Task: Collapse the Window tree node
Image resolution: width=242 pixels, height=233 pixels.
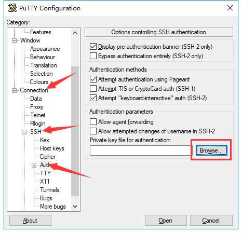Action: pos(14,40)
